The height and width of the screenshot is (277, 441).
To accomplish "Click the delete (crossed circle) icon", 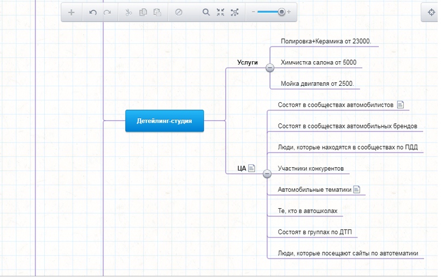I will (179, 13).
